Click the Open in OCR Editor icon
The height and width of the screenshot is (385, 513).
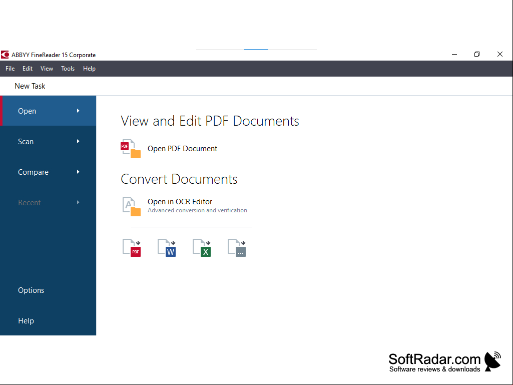click(131, 206)
